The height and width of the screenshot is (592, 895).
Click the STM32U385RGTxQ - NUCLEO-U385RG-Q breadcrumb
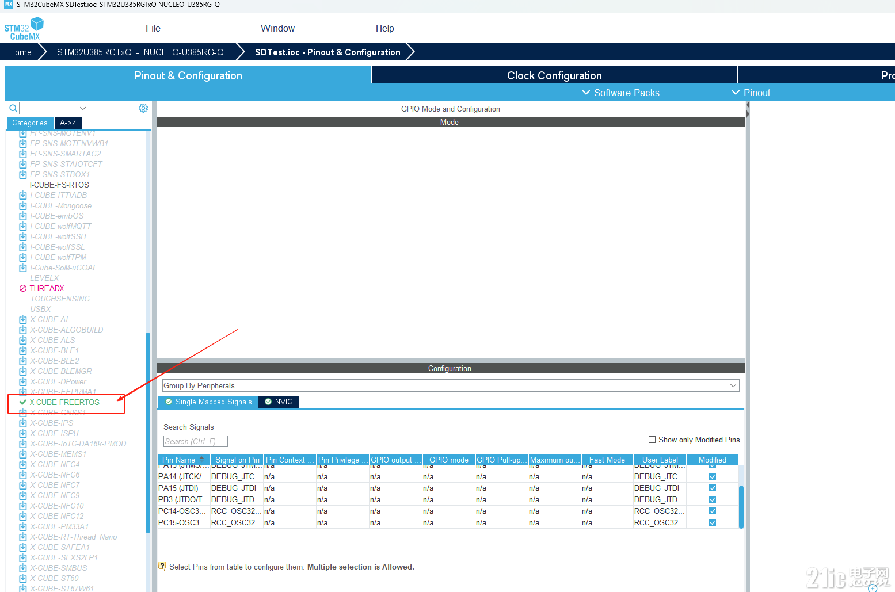pyautogui.click(x=140, y=52)
